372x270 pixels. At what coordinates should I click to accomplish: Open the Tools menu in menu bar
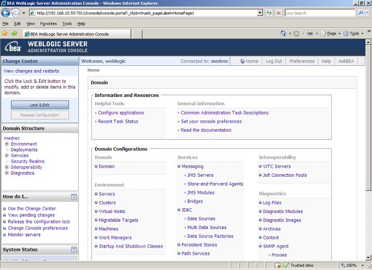(67, 24)
